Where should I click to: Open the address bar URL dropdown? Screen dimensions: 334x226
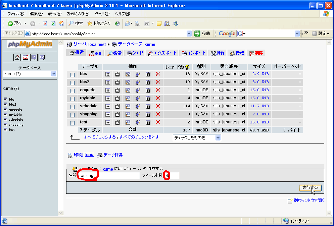click(189, 34)
